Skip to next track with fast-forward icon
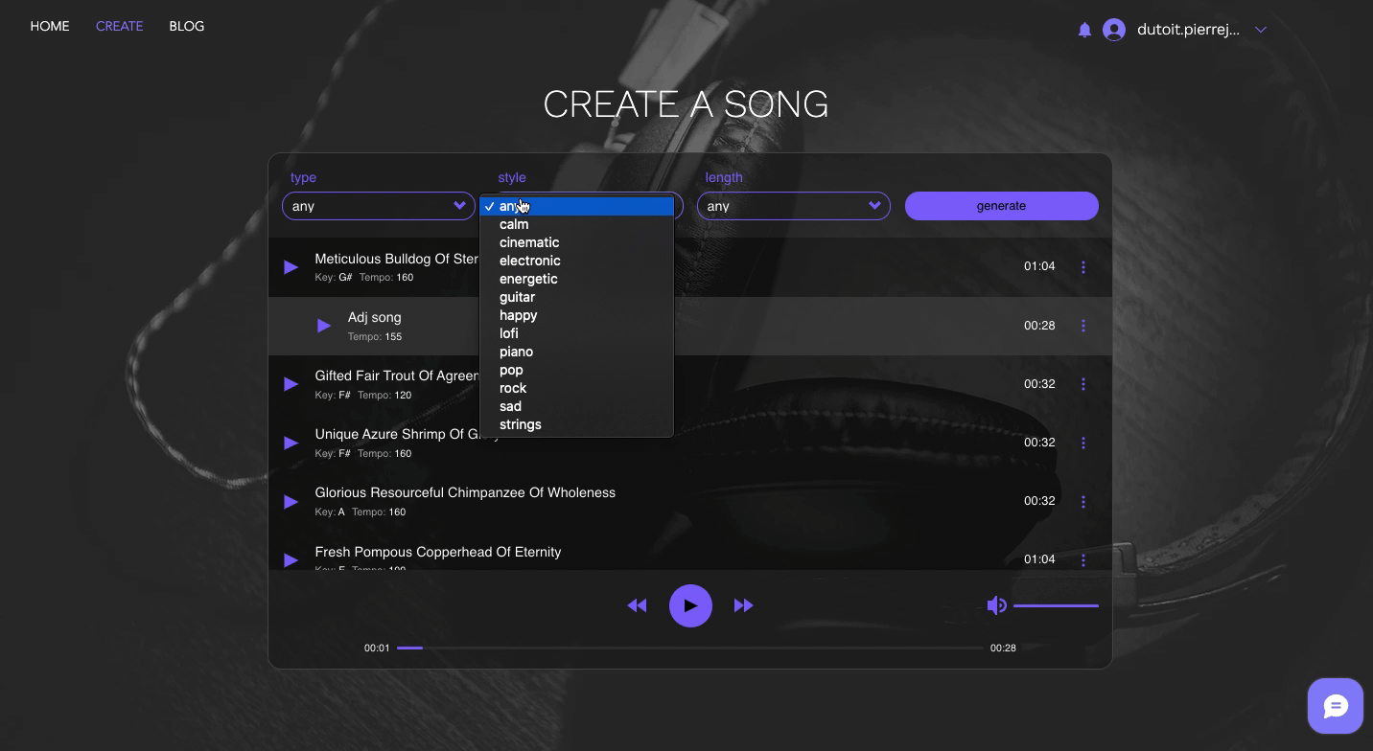Image resolution: width=1373 pixels, height=751 pixels. 743,605
